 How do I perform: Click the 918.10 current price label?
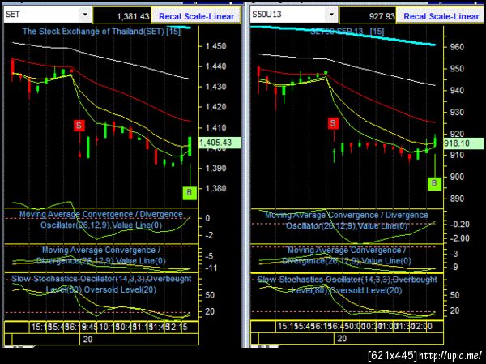(x=463, y=143)
